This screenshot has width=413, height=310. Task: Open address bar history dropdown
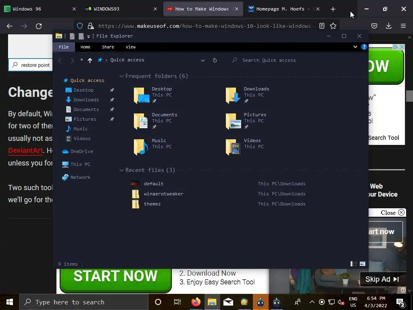(x=203, y=61)
